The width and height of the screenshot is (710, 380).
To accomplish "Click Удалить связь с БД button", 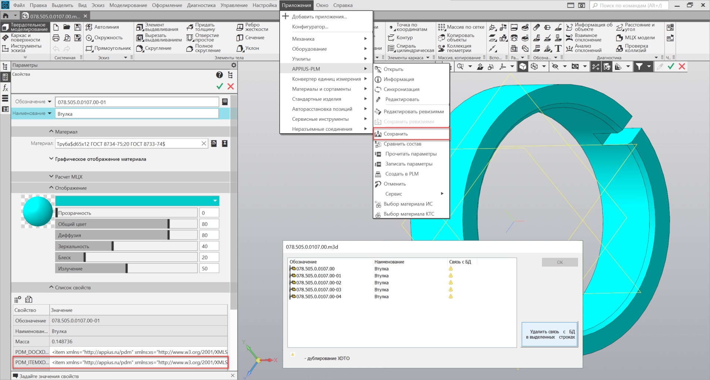I will tap(550, 334).
